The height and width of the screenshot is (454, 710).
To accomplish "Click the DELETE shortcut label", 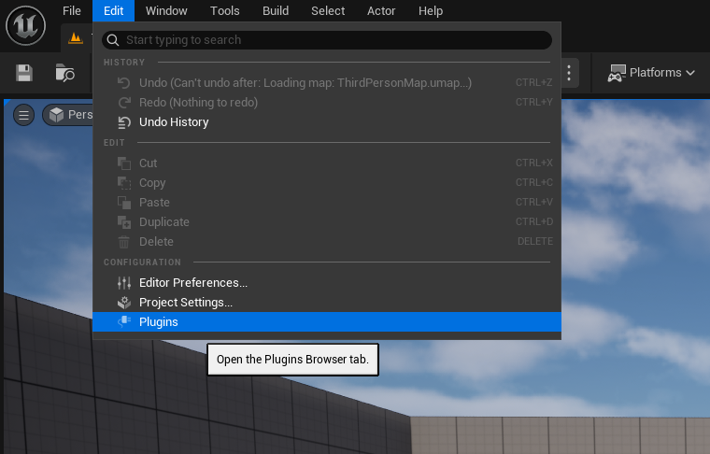I will pyautogui.click(x=534, y=241).
